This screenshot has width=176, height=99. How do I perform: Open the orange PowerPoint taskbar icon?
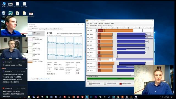click(x=73, y=97)
